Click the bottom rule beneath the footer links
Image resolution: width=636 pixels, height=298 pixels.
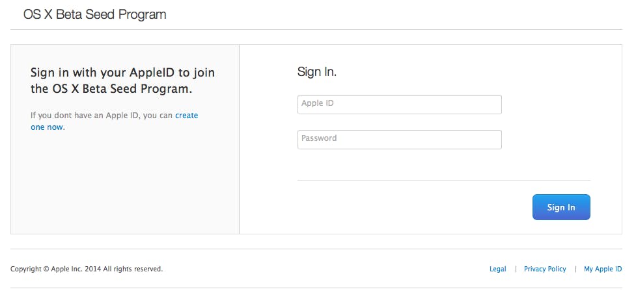click(x=318, y=288)
